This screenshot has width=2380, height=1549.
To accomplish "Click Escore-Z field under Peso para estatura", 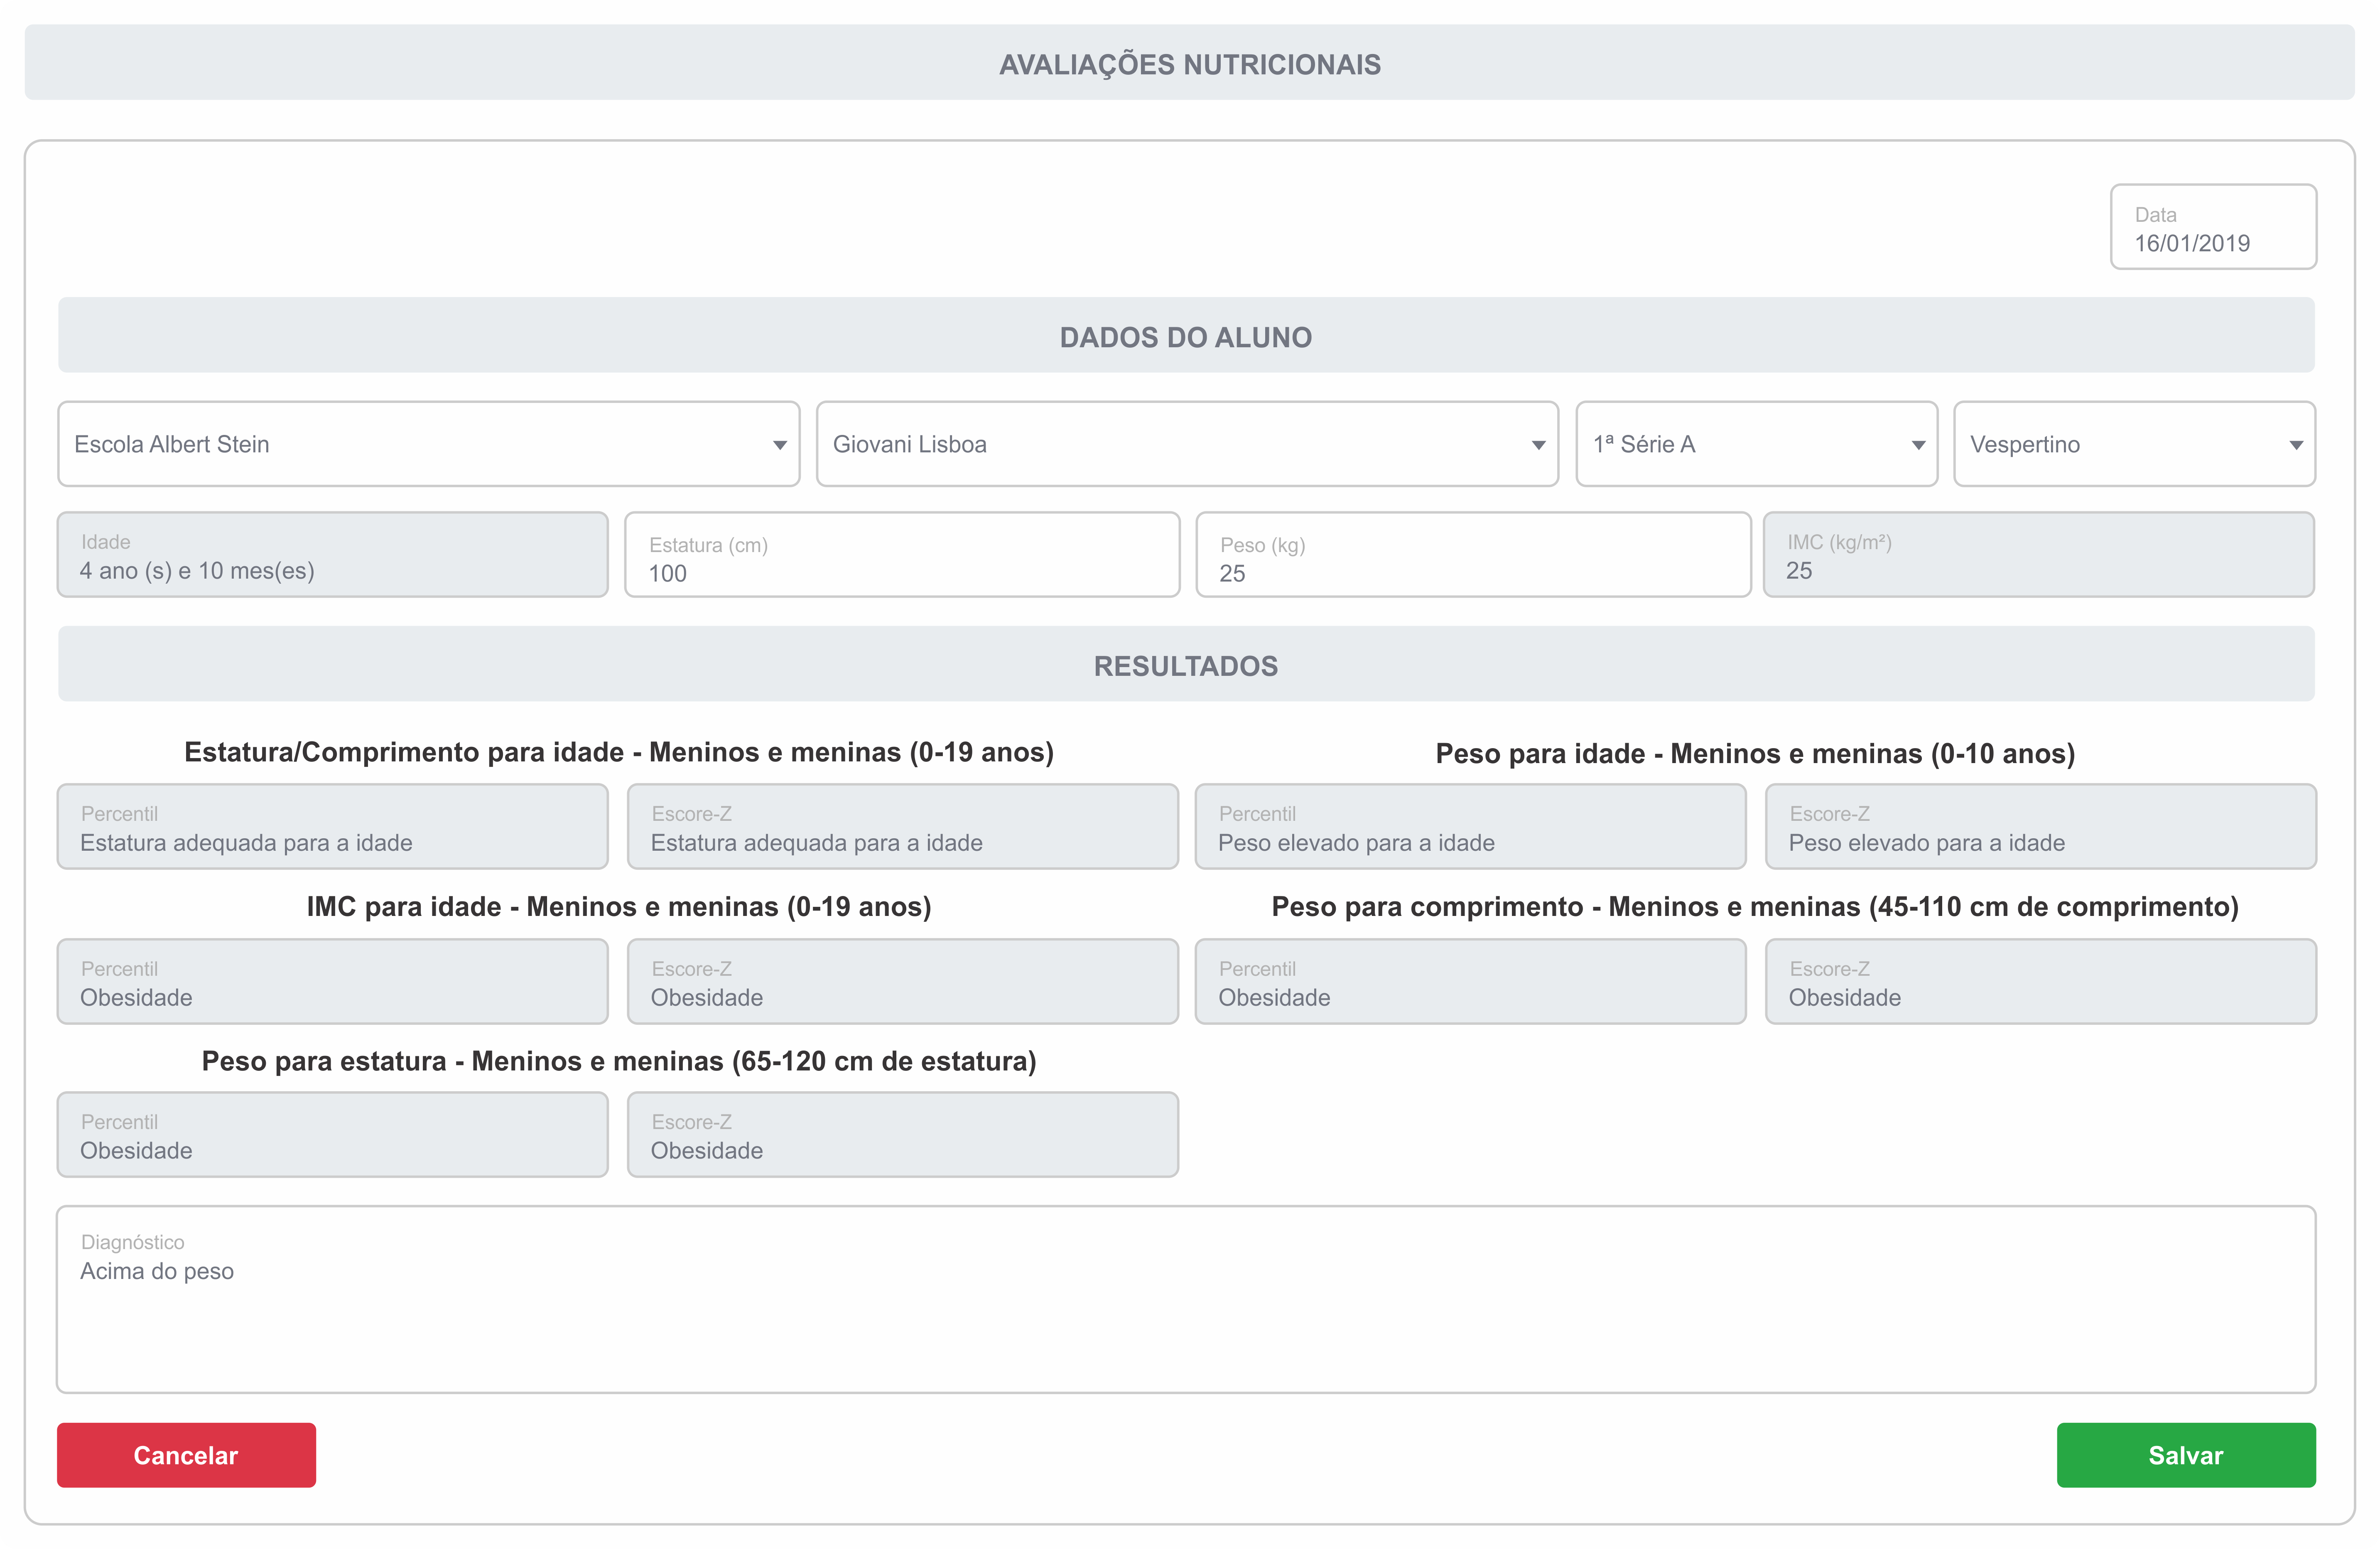I will [x=903, y=1135].
